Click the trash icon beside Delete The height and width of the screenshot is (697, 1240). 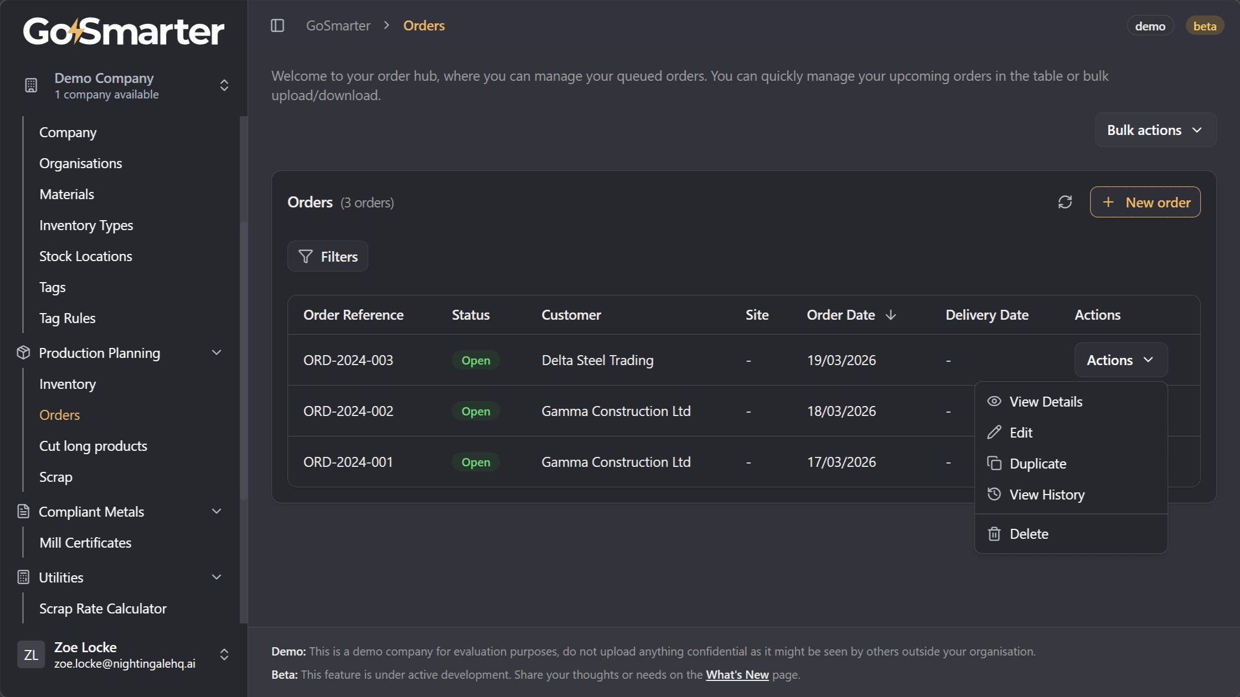994,534
